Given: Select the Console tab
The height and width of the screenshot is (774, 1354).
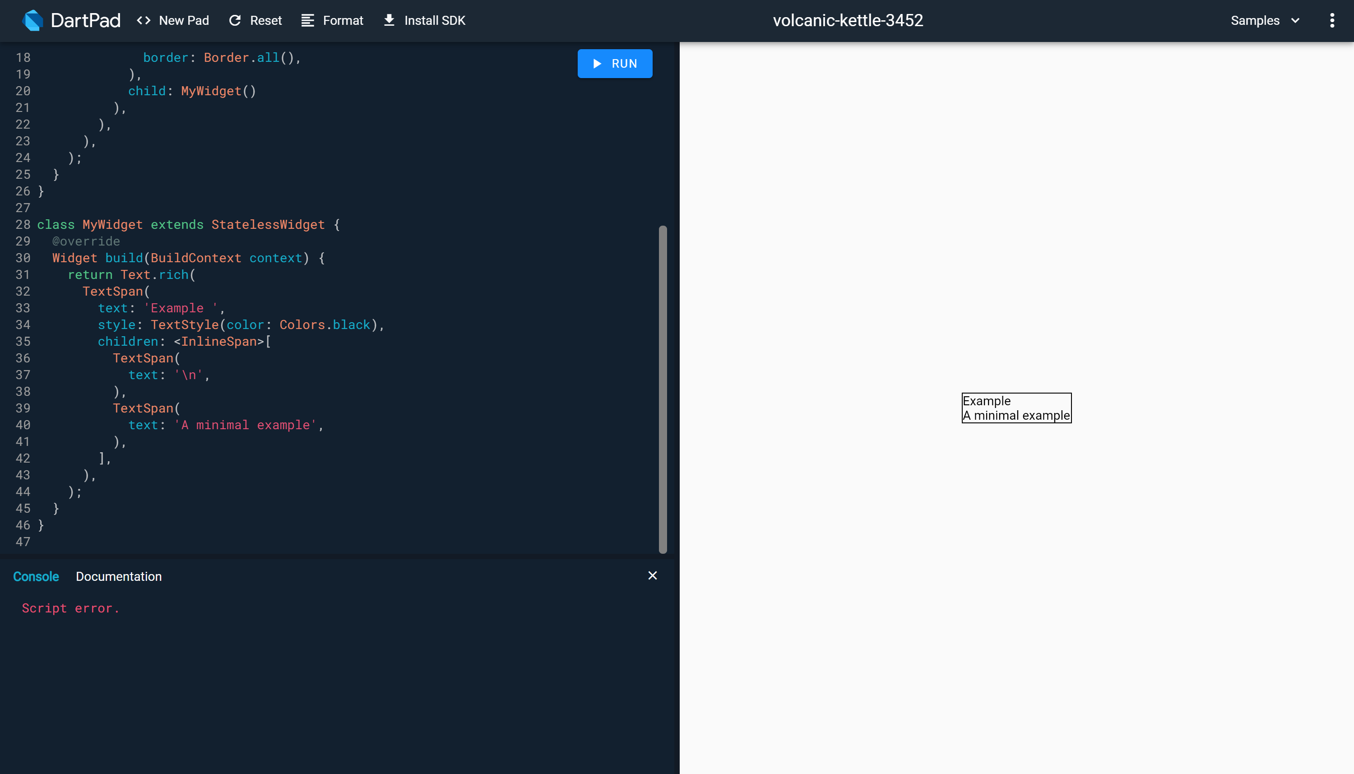Looking at the screenshot, I should [35, 576].
